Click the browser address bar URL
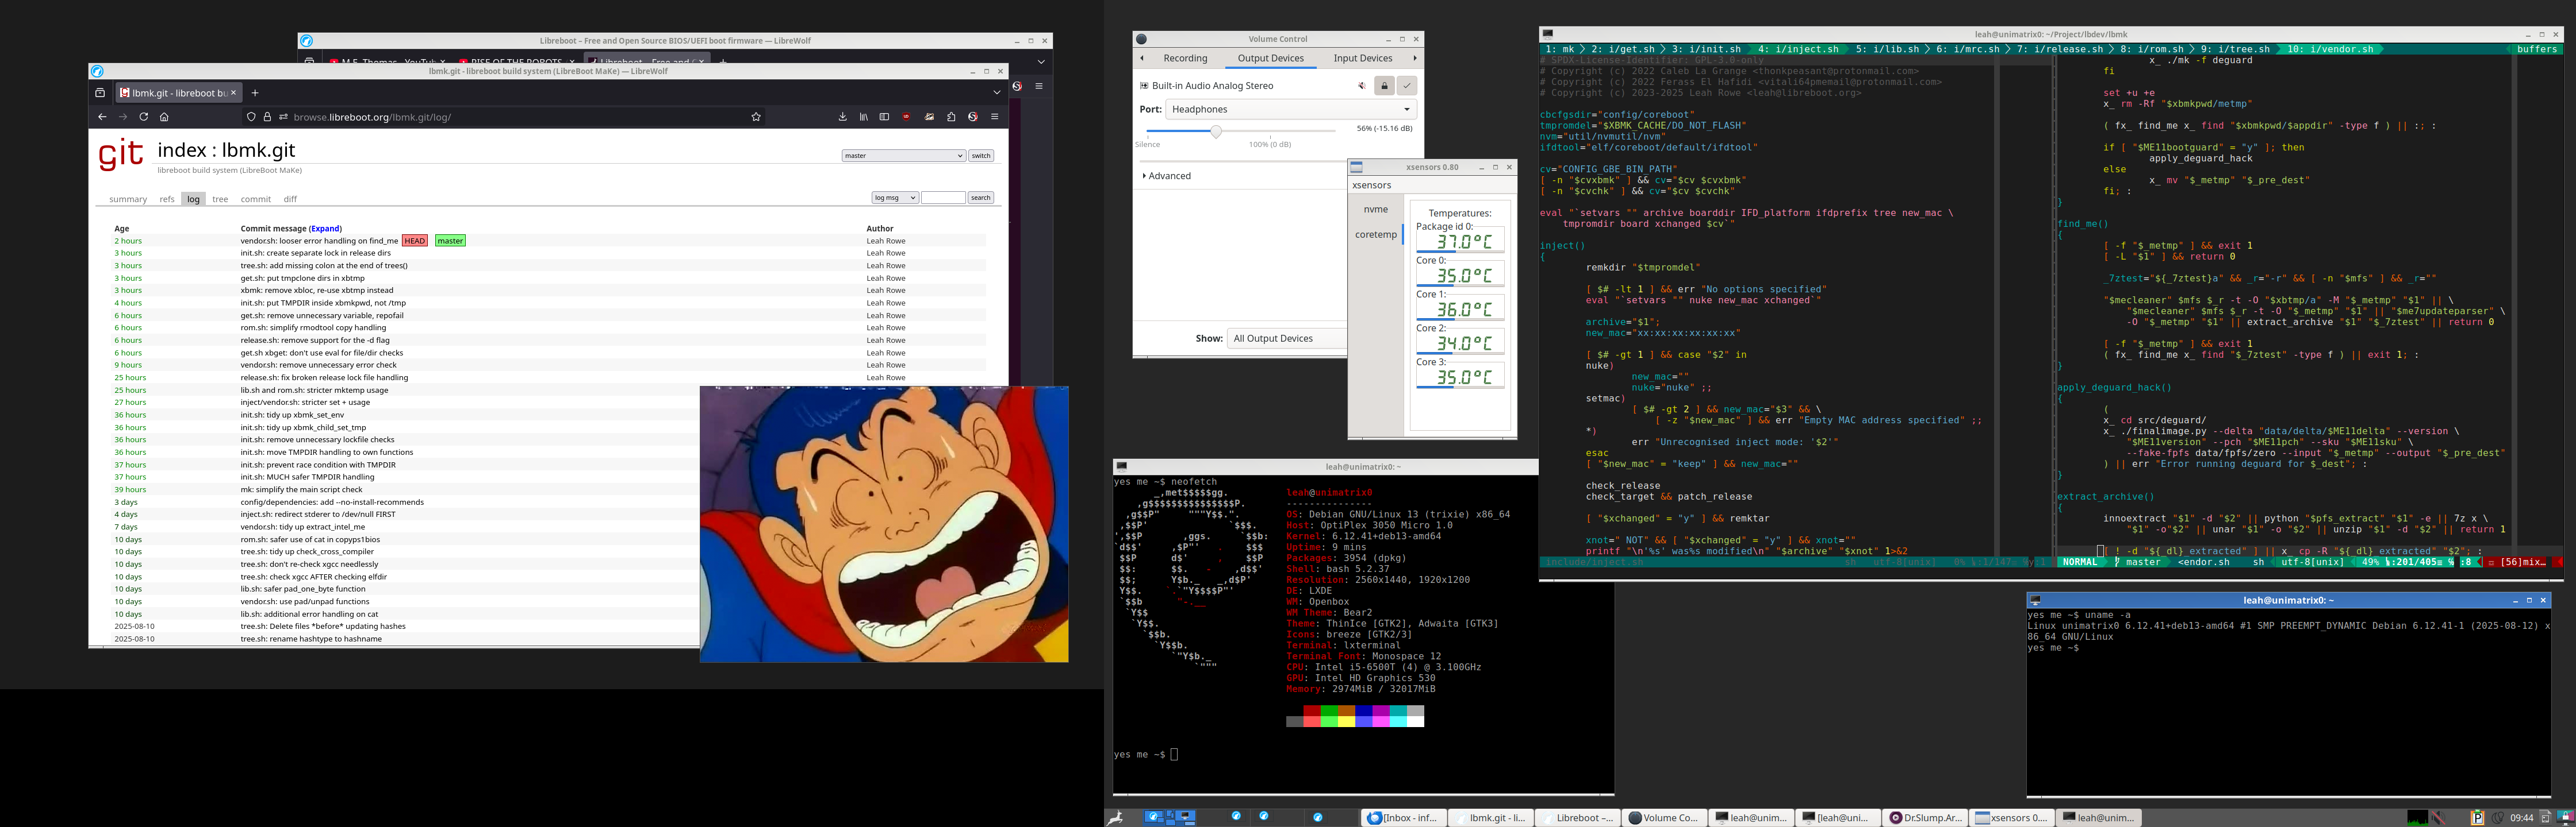 (x=372, y=117)
